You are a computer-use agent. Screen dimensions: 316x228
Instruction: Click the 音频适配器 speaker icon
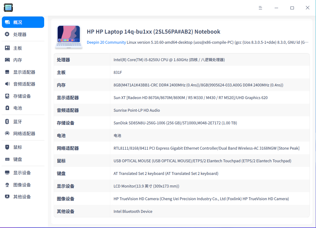point(7,84)
